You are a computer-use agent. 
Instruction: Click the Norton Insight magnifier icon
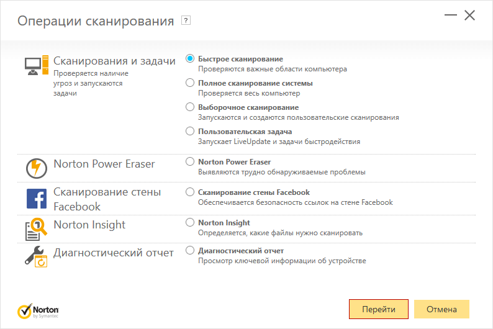(36, 229)
